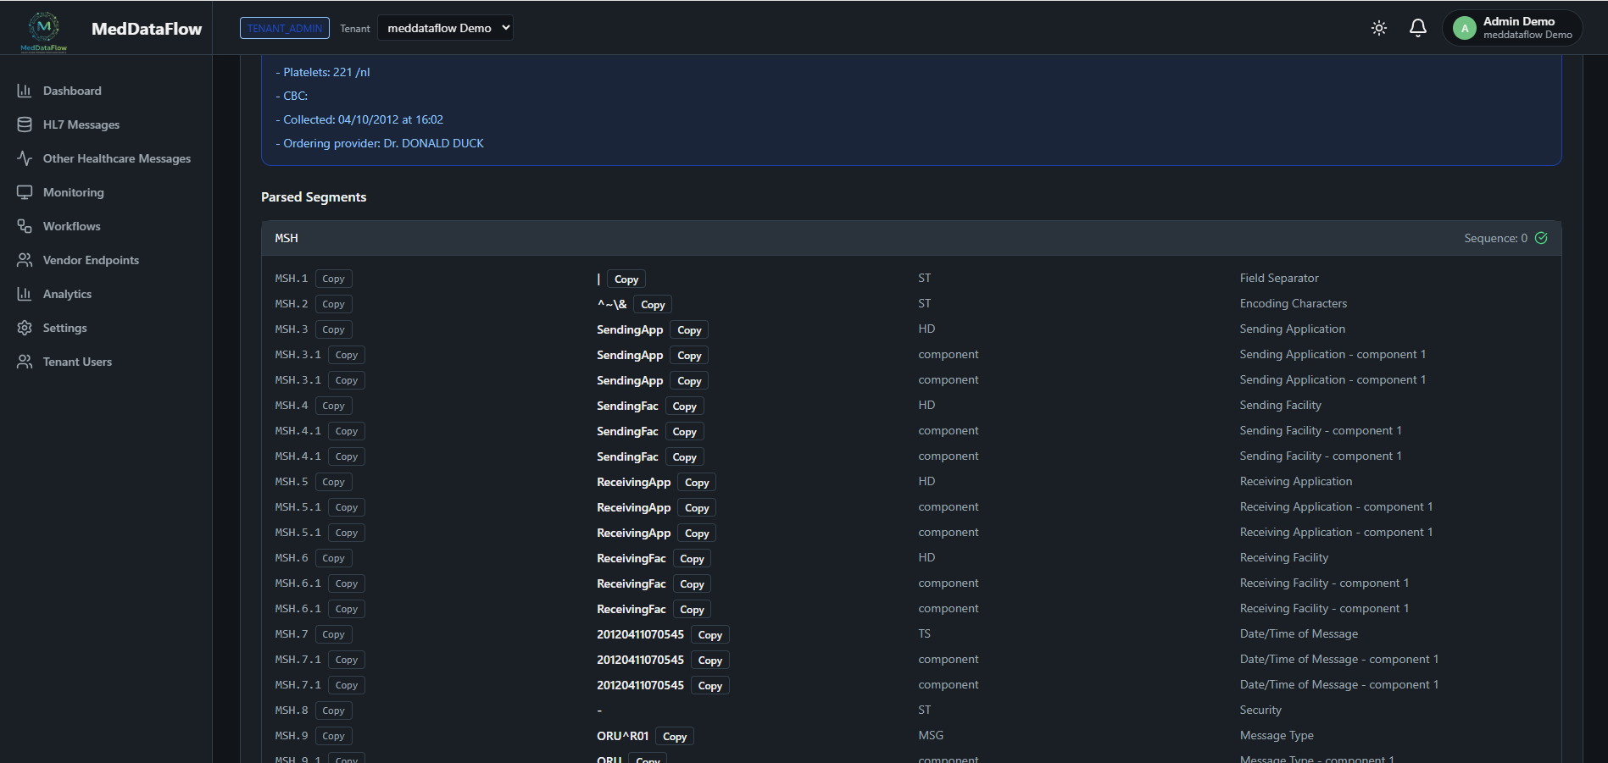Image resolution: width=1608 pixels, height=763 pixels.
Task: Click the Vendor Endpoints icon
Action: click(25, 259)
